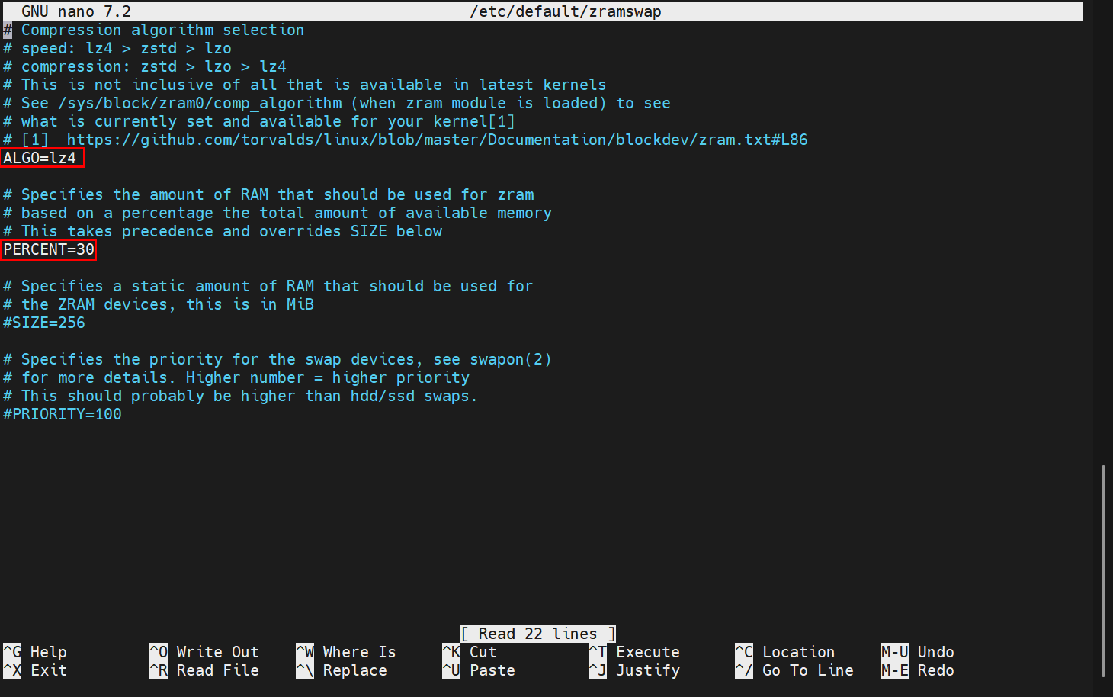Open the ^W Where Is search
1113x697 pixels.
(x=346, y=652)
